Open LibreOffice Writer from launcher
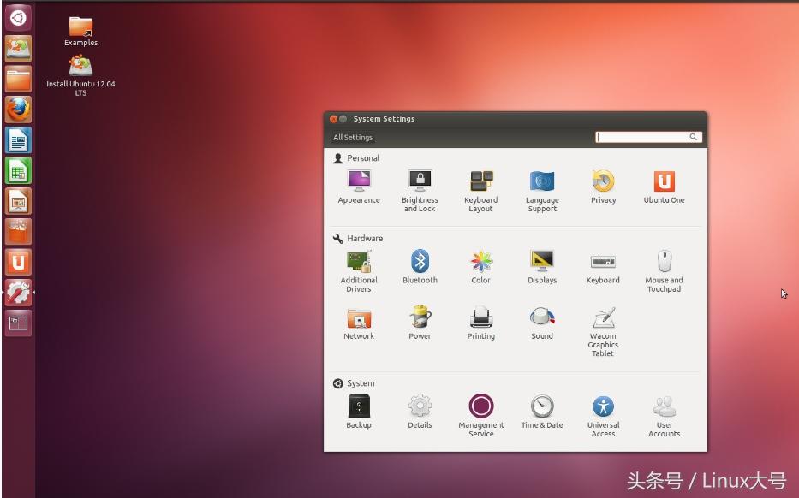 (18, 140)
